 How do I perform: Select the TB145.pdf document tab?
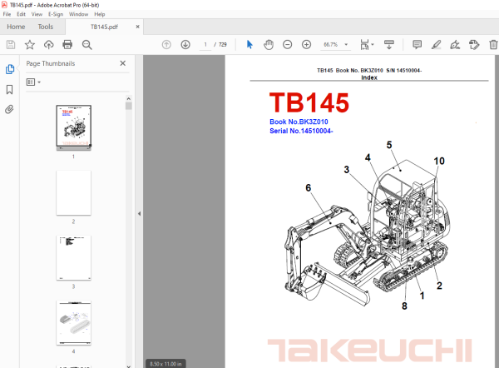[105, 27]
